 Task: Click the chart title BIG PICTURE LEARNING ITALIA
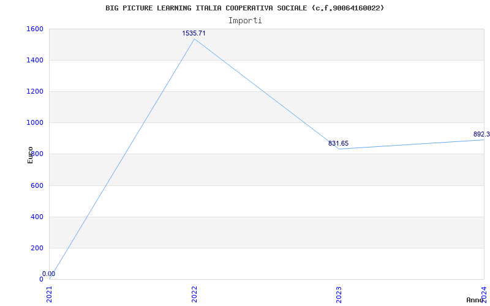[244, 8]
